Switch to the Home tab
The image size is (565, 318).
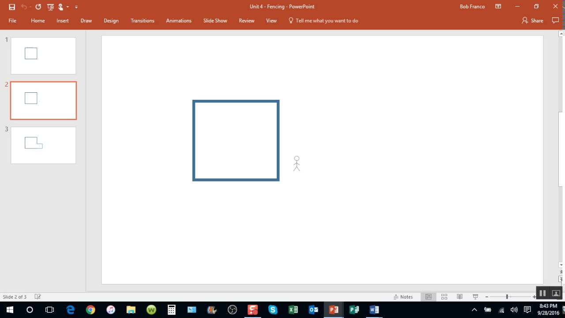tap(38, 21)
